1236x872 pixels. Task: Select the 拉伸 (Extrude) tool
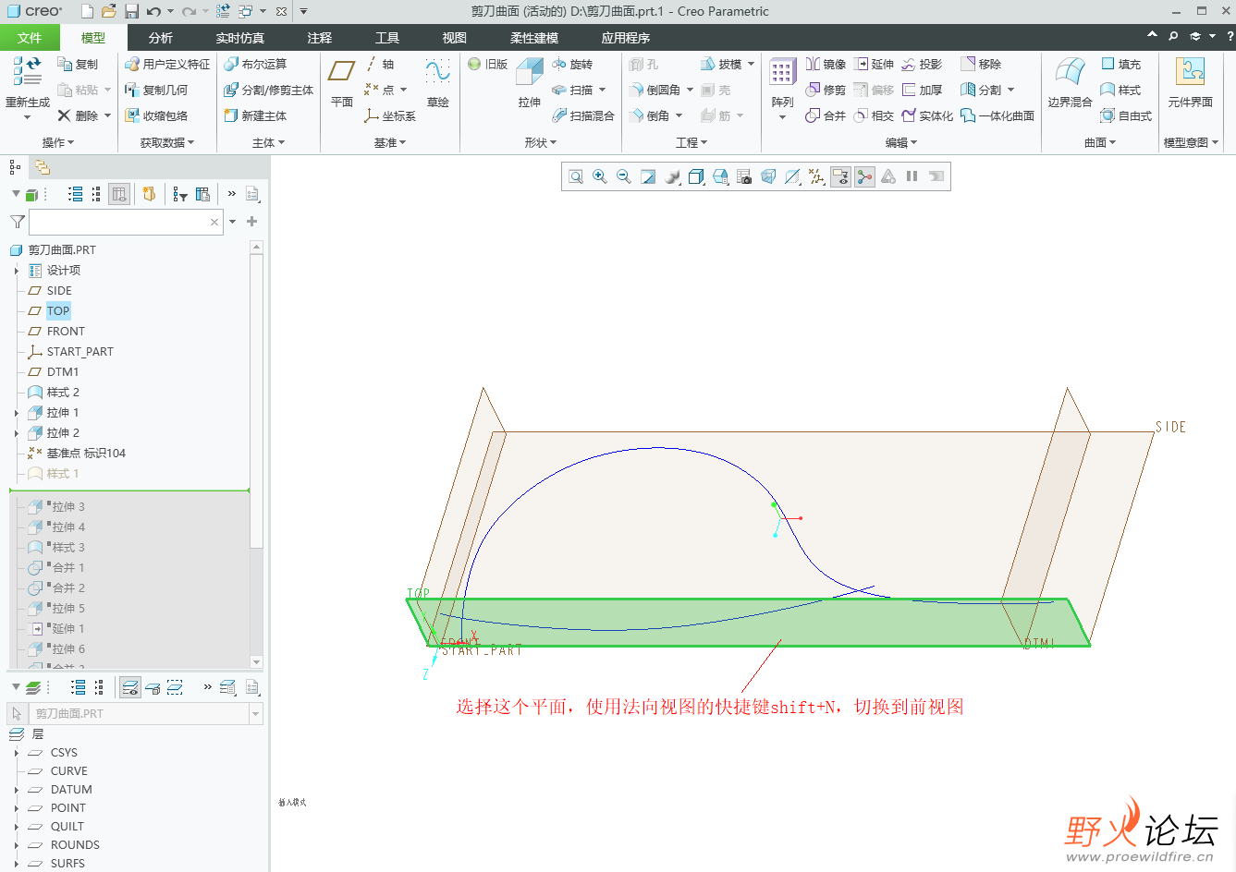(530, 83)
